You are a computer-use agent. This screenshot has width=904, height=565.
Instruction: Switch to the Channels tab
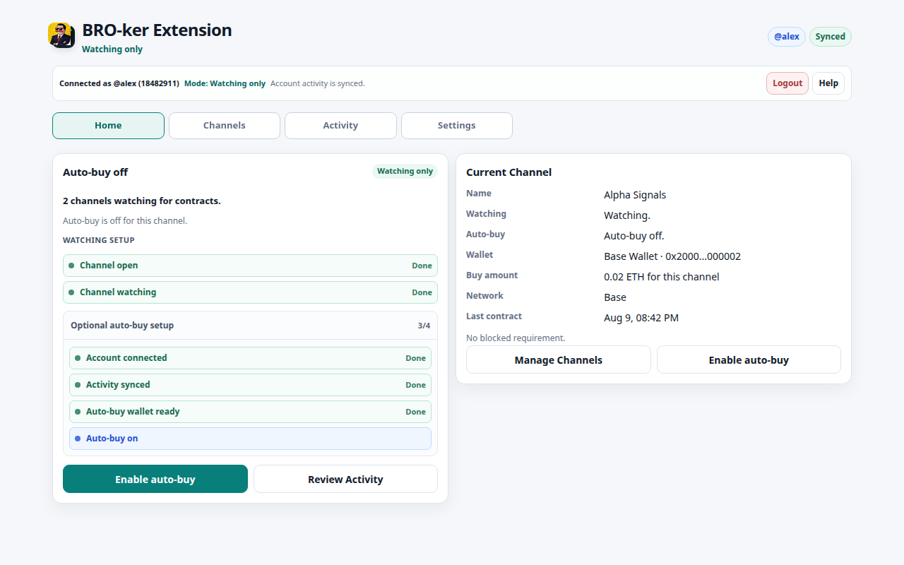(225, 126)
